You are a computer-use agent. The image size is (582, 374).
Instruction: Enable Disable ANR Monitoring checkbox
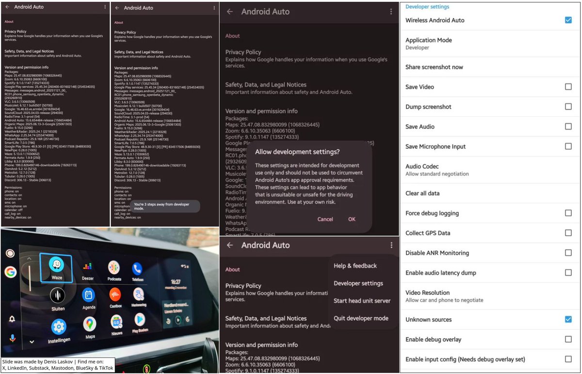click(568, 253)
